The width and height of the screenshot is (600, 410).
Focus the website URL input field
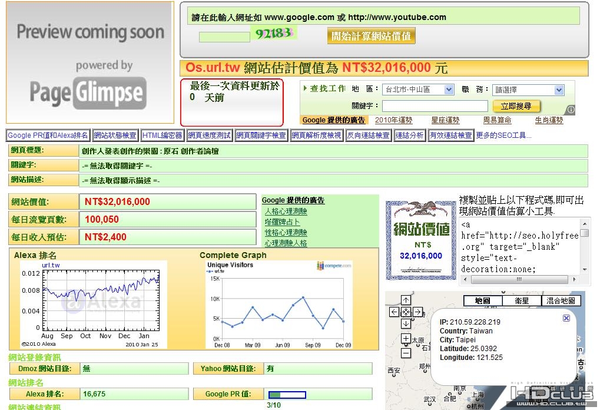383,17
